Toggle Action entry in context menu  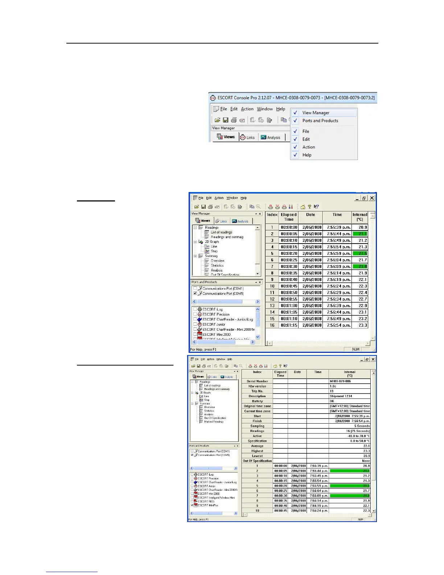324,147
